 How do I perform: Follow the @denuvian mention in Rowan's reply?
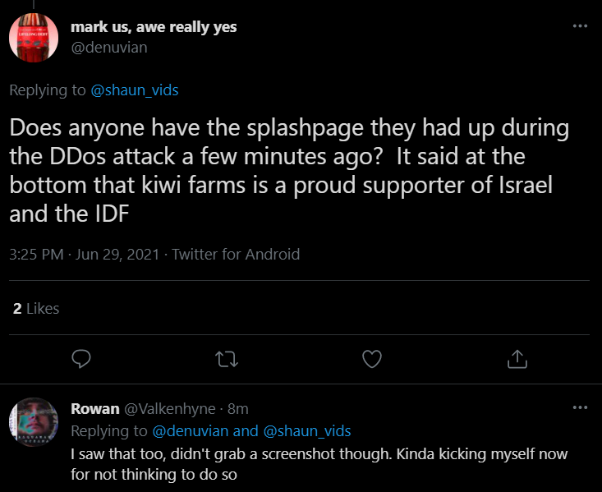pyautogui.click(x=191, y=431)
